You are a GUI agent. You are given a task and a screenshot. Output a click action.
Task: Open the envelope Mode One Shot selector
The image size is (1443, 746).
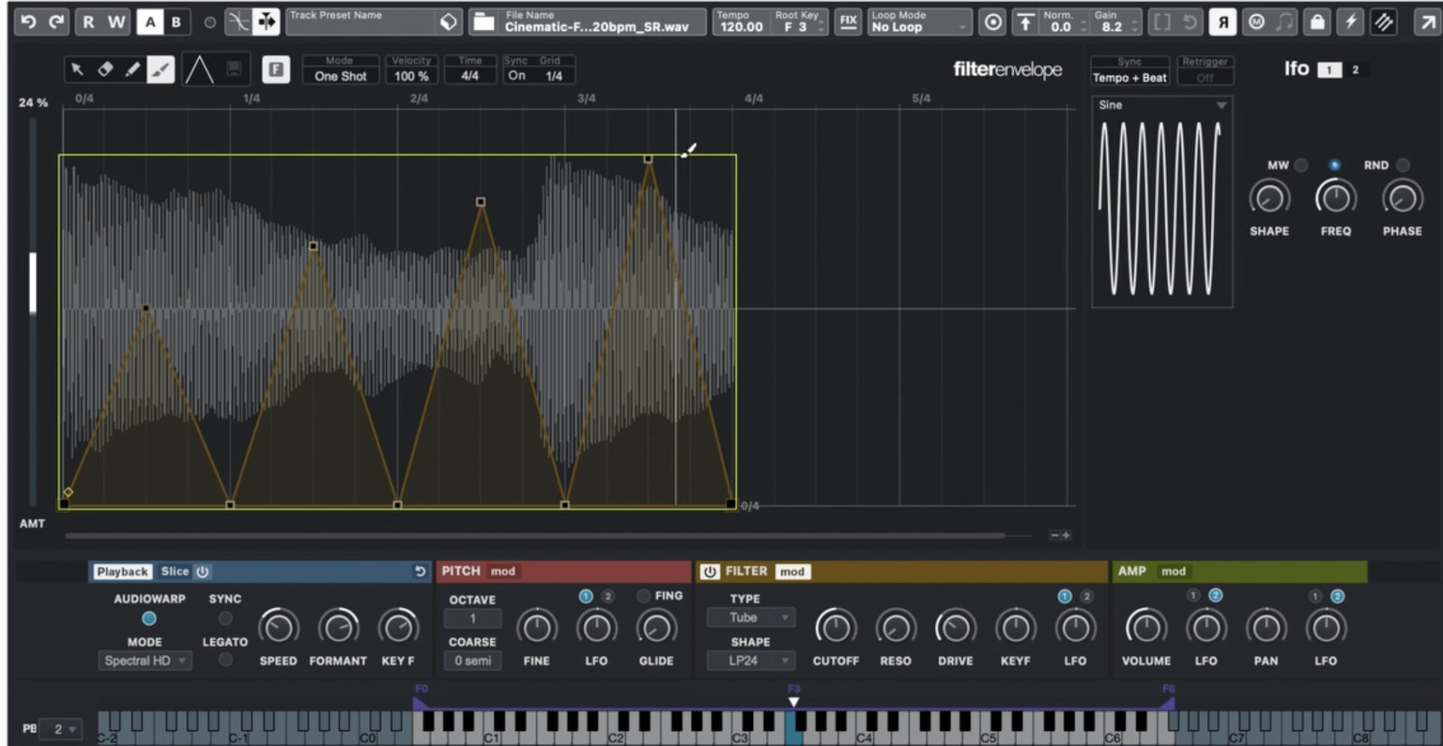coord(340,70)
